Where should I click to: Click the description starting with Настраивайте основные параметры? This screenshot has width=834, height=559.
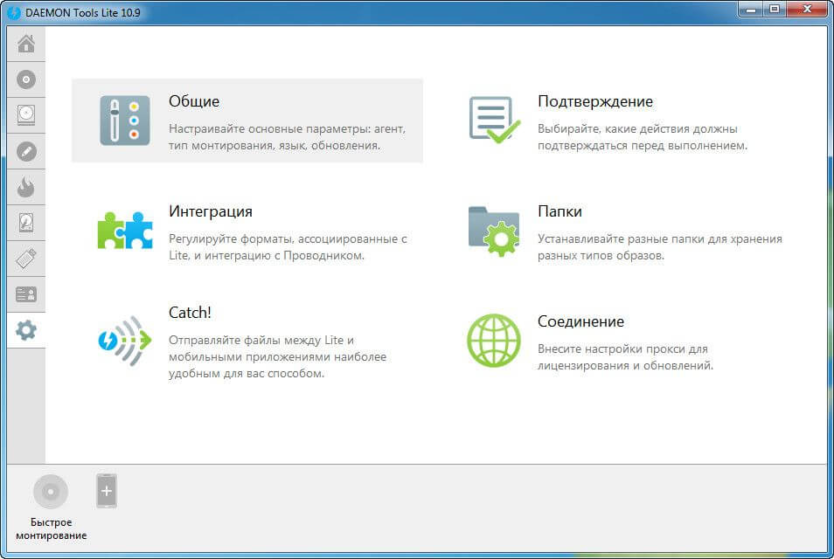point(288,137)
